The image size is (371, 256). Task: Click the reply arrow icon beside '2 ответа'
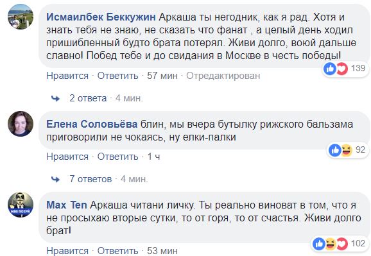coord(55,98)
